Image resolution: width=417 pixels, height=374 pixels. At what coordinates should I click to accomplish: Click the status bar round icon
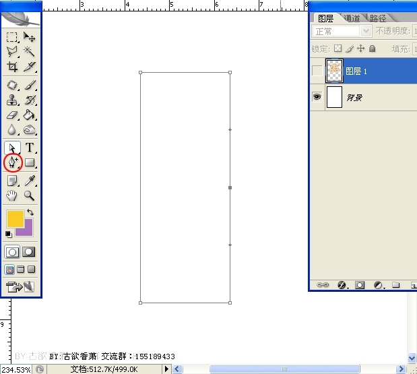[40, 369]
